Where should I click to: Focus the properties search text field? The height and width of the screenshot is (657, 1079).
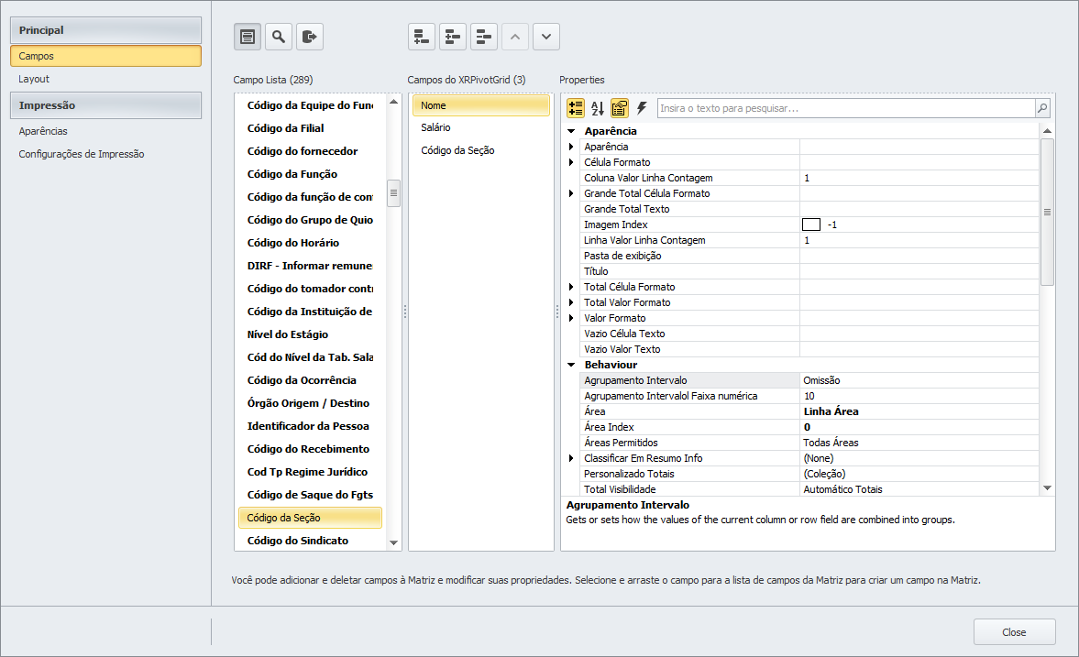click(x=846, y=108)
